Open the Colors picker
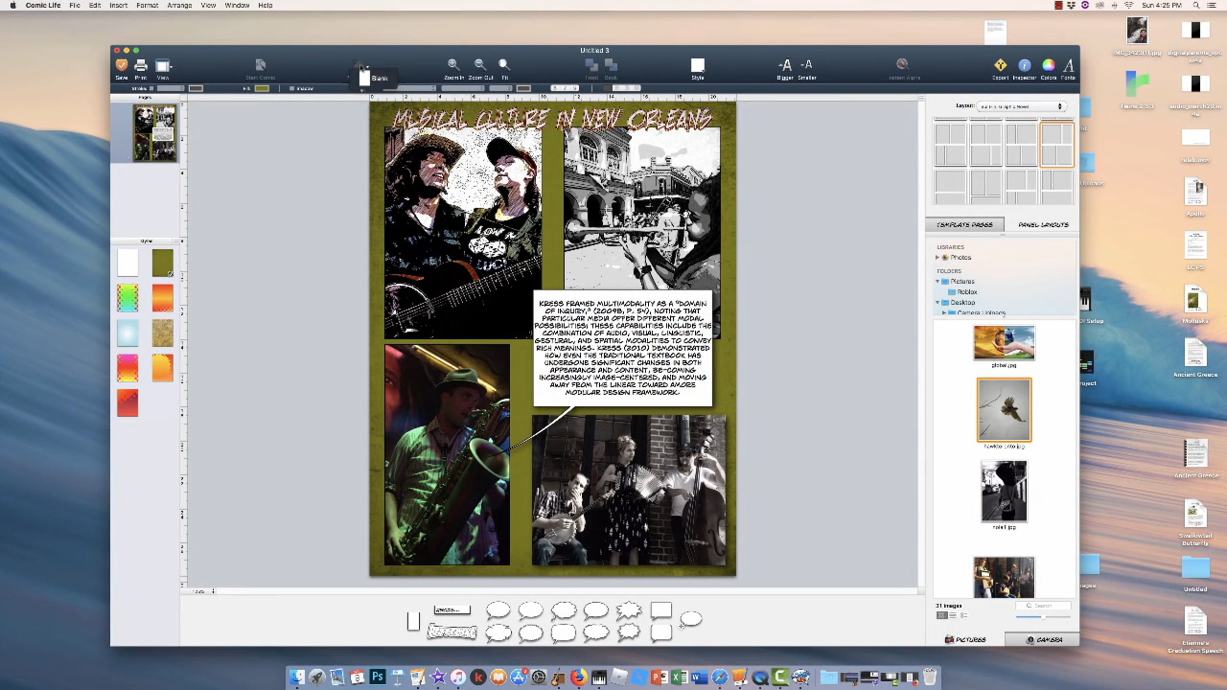 (1049, 65)
